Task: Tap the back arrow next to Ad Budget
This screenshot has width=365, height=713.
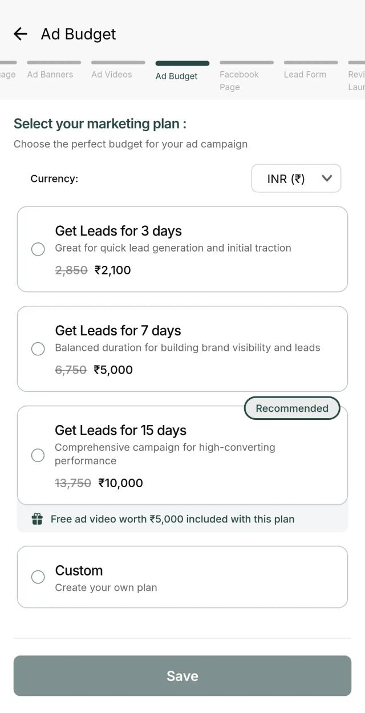Action: point(20,34)
